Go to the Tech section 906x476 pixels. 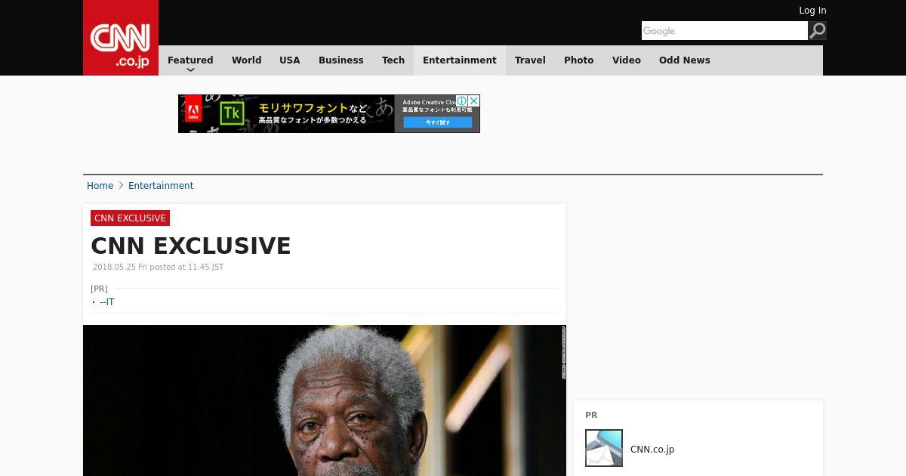(393, 60)
